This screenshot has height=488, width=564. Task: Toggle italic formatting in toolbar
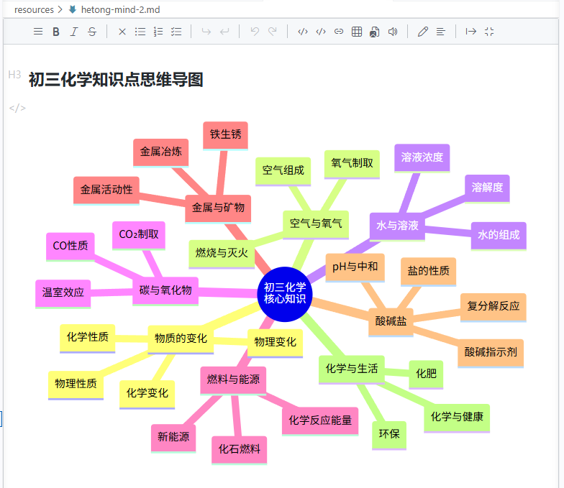click(73, 32)
